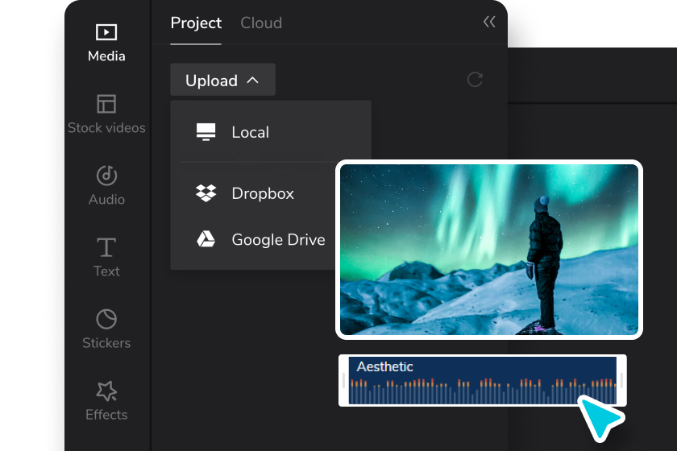Open the Effects panel
The height and width of the screenshot is (451, 677).
click(106, 401)
